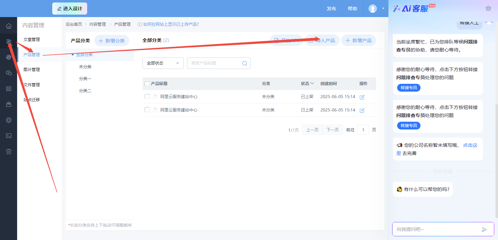Screen dimensions: 498x240
Task: Click the home icon in left sidebar
Action: pyautogui.click(x=9, y=26)
